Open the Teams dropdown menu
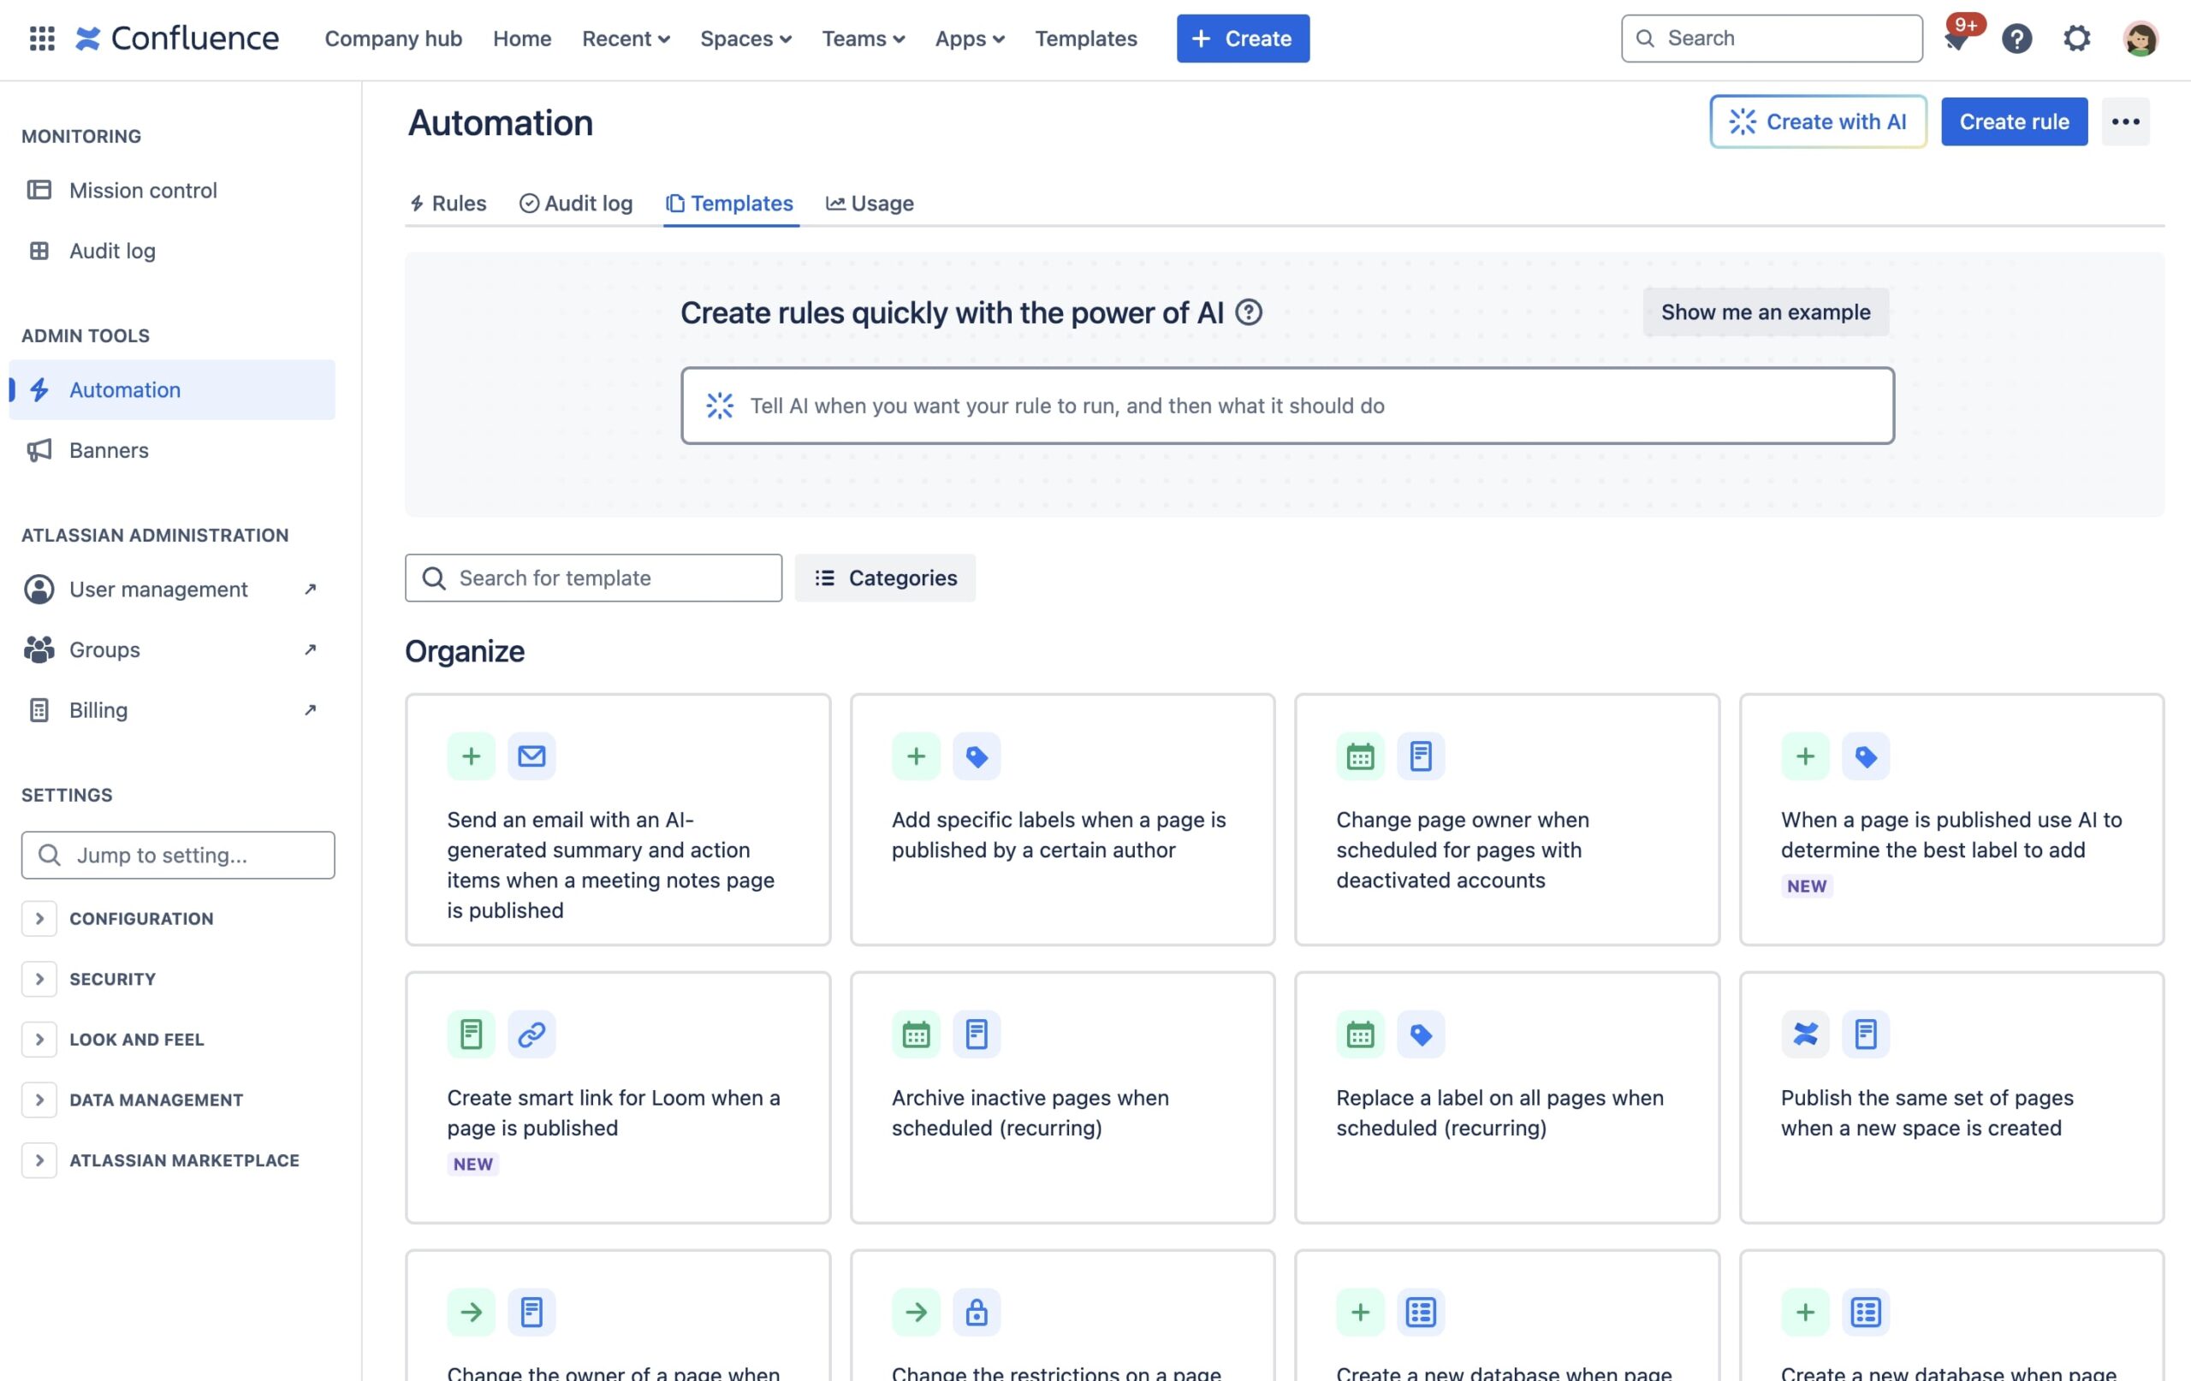 [x=863, y=39]
